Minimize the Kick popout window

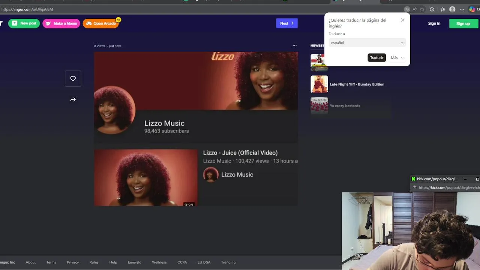pyautogui.click(x=465, y=179)
